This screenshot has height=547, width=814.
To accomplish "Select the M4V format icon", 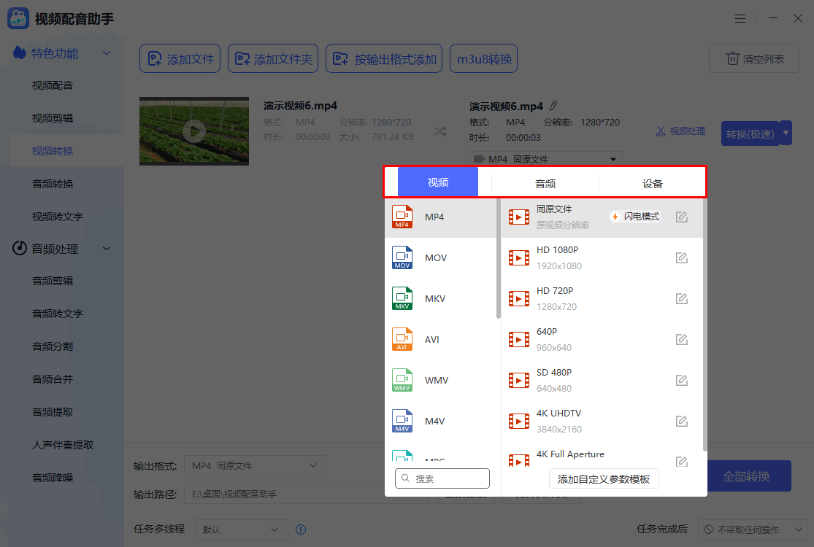I will click(402, 421).
